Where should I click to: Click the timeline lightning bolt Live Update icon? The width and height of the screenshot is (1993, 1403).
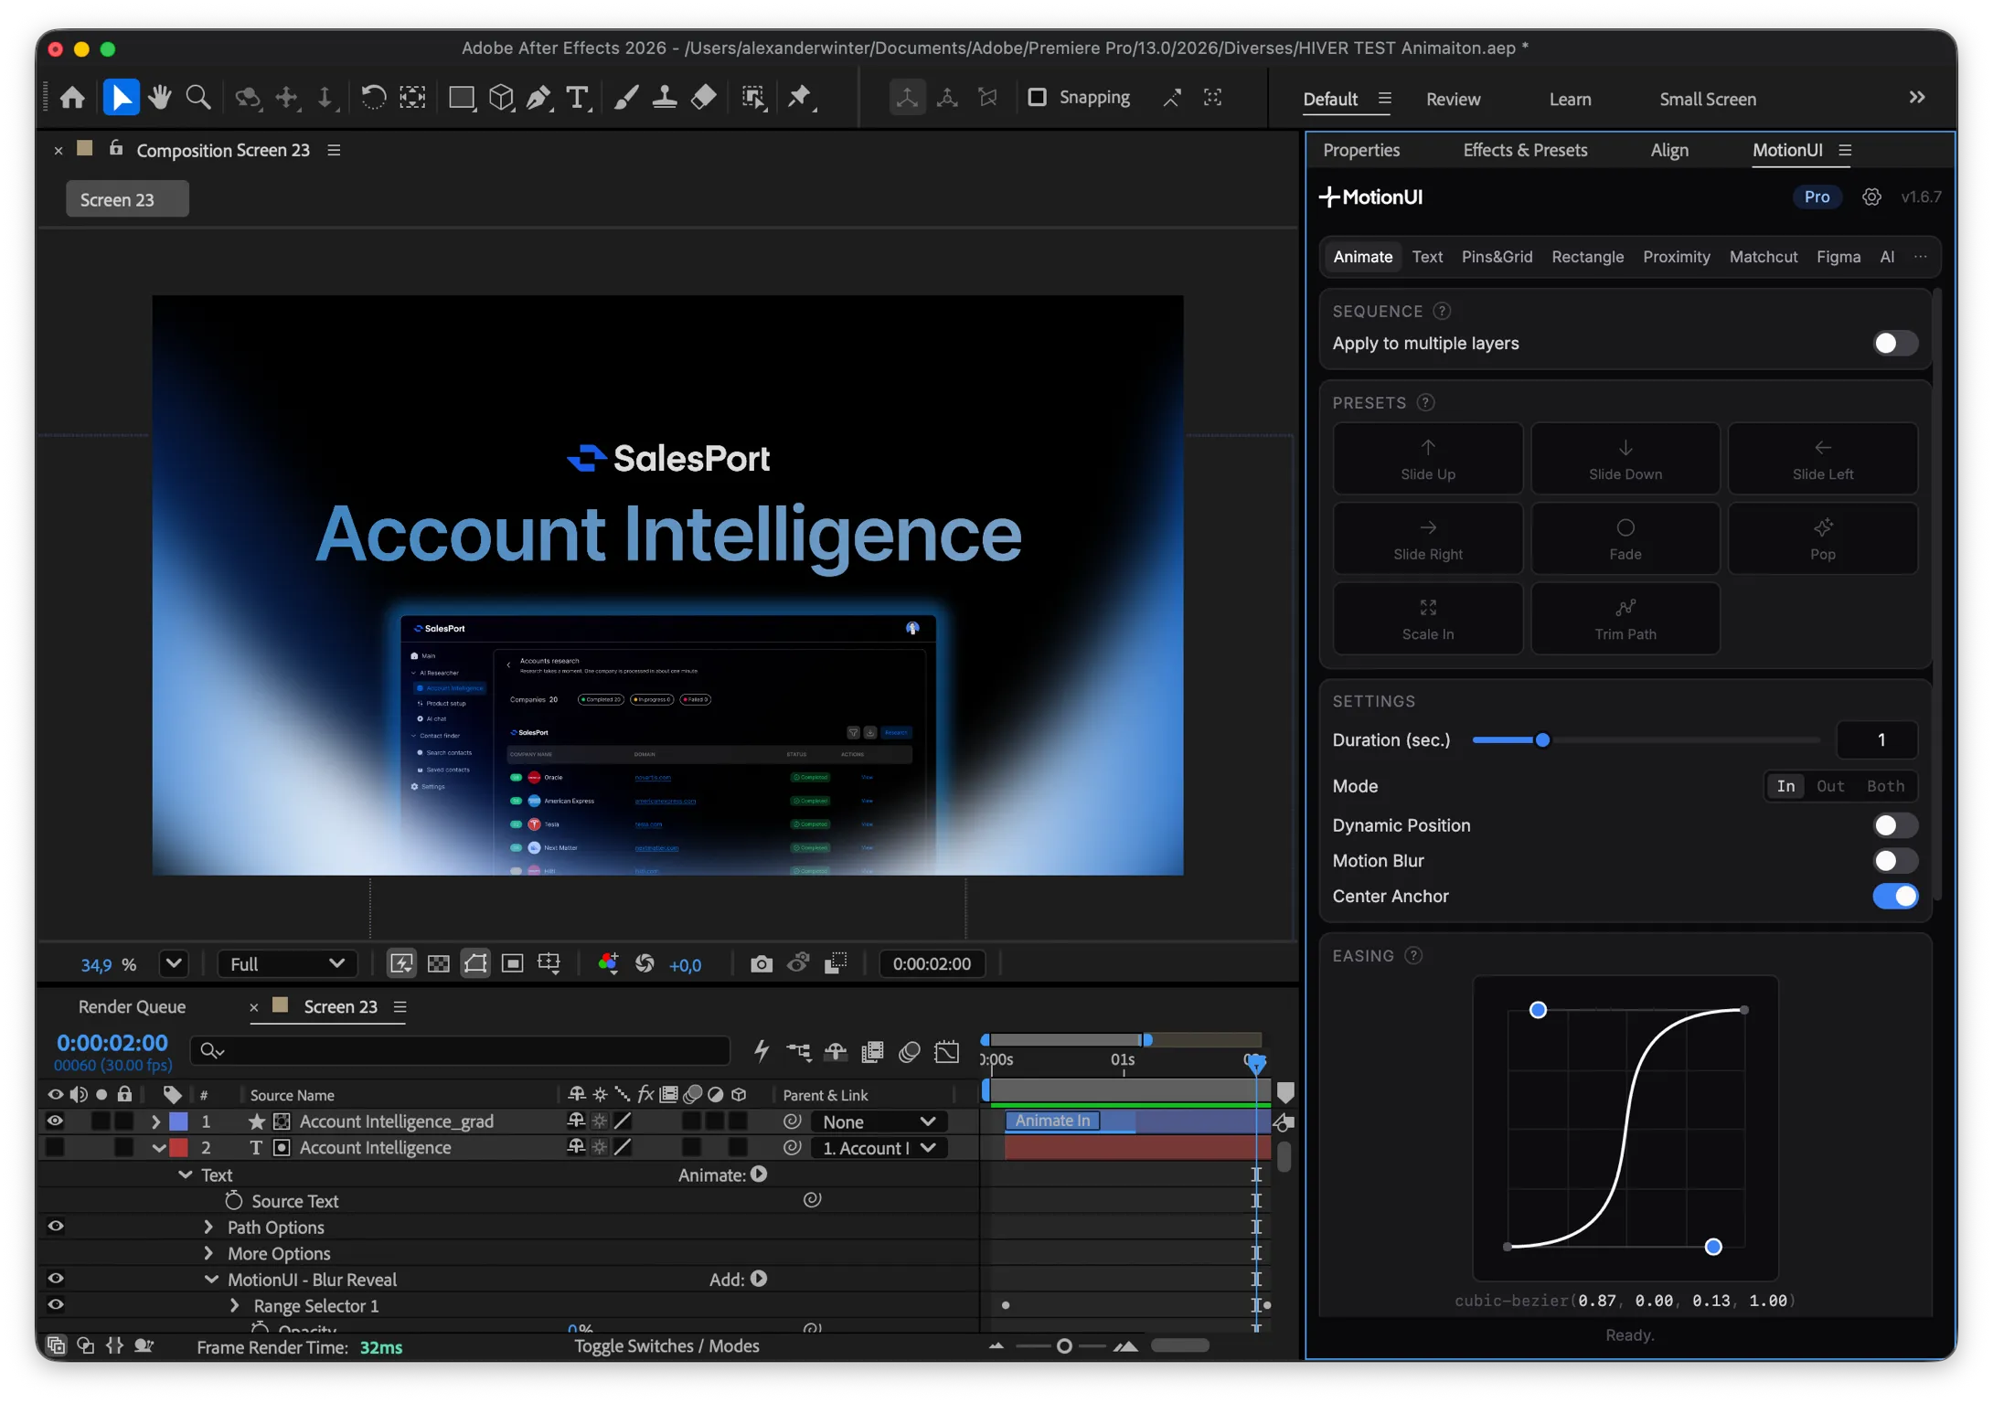[x=762, y=1052]
